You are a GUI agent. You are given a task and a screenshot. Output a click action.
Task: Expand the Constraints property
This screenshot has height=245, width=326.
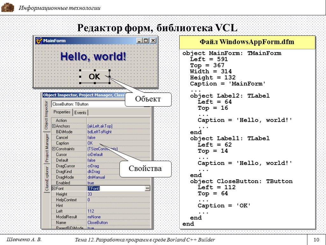pyautogui.click(x=53, y=149)
